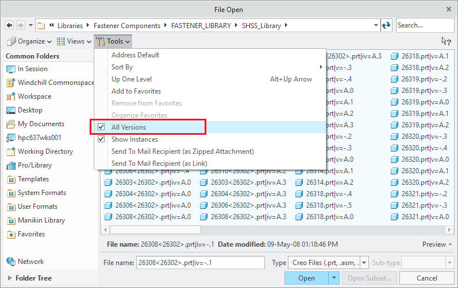Close the File Open dialog
458x288 pixels.
449,9
